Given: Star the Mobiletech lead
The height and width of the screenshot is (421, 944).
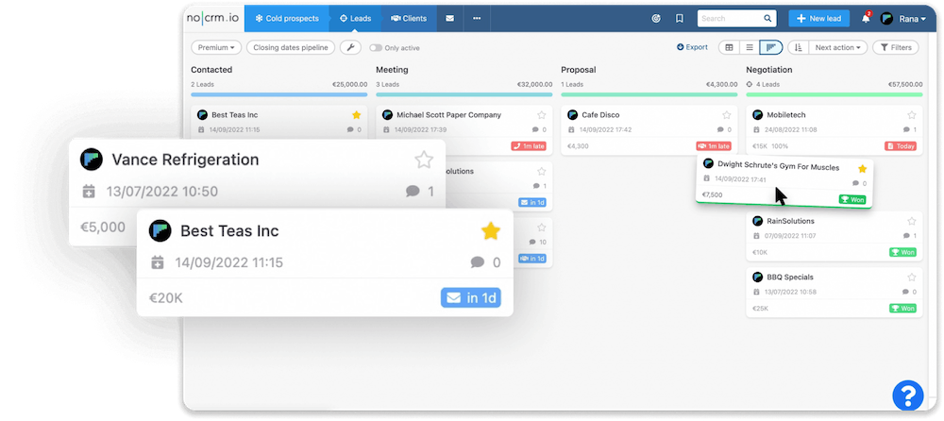Looking at the screenshot, I should point(911,115).
